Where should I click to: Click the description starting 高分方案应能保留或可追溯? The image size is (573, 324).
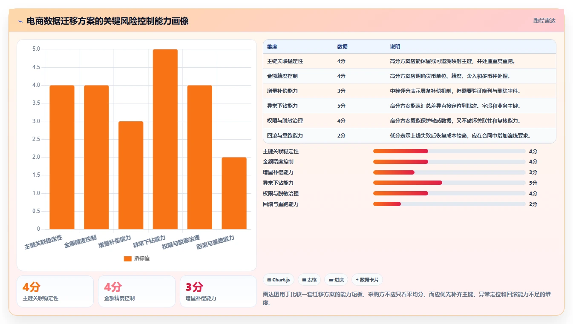click(x=453, y=61)
